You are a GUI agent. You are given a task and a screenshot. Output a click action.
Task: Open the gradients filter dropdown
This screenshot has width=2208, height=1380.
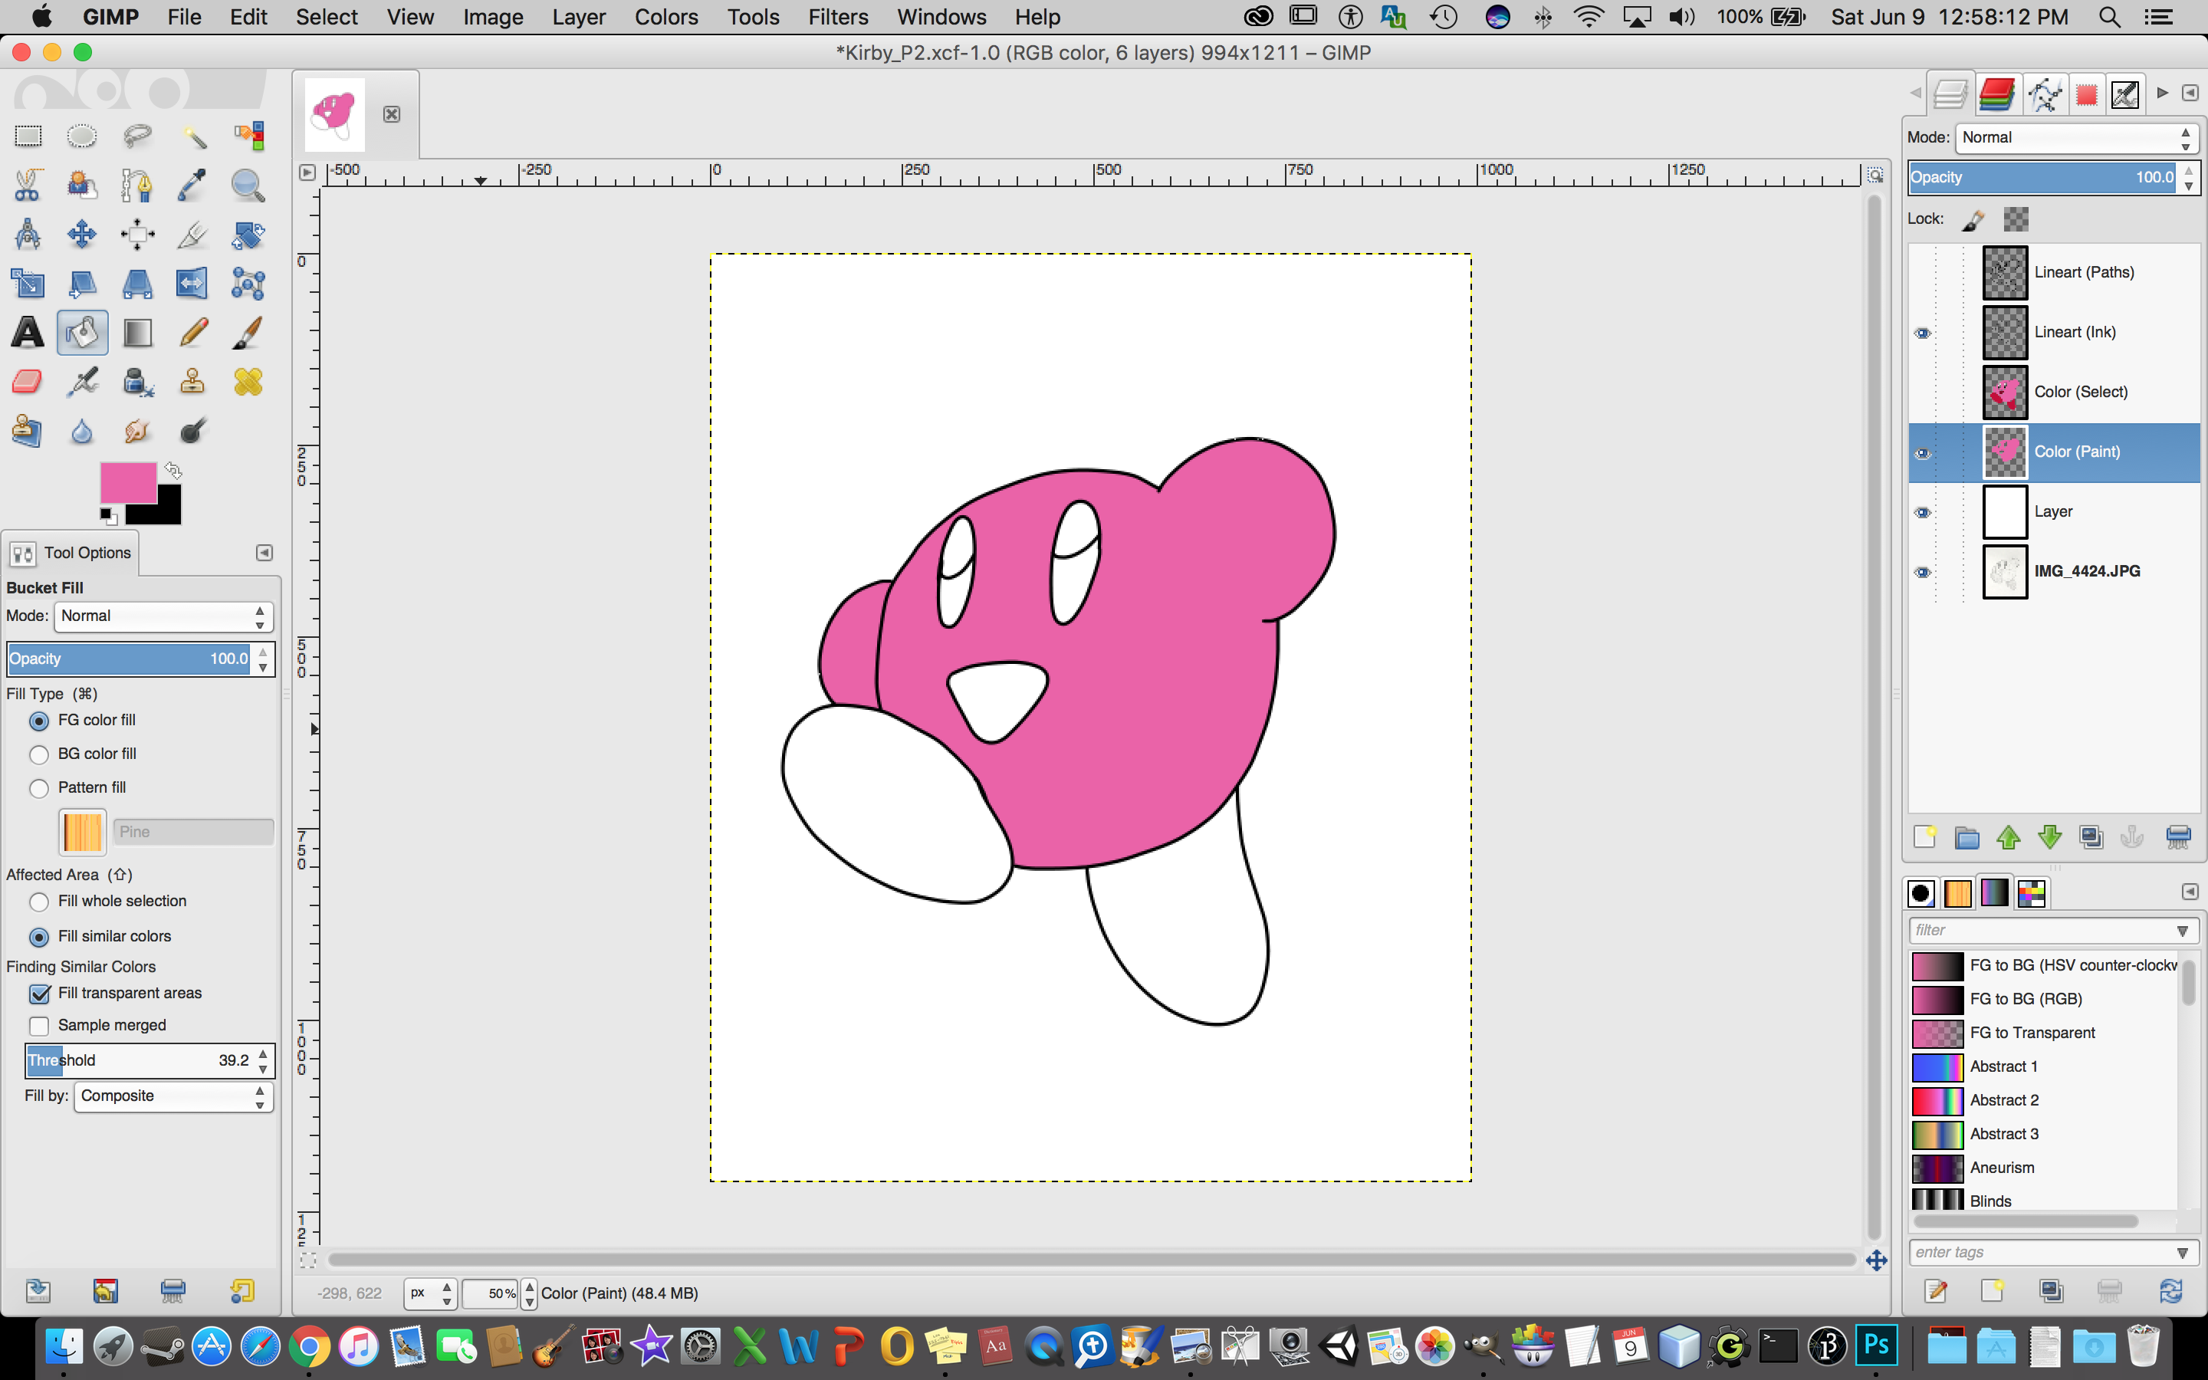coord(2183,931)
